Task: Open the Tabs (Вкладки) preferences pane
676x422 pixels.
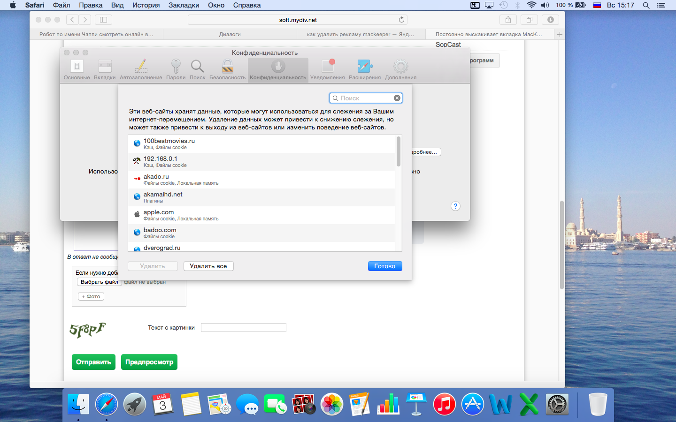Action: 105,70
